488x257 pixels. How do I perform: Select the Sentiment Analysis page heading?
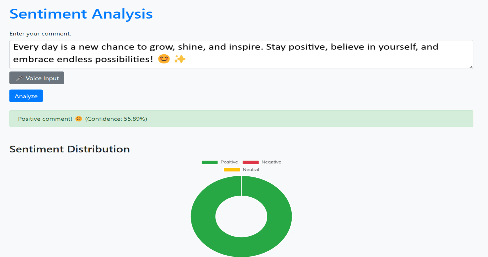(x=81, y=14)
